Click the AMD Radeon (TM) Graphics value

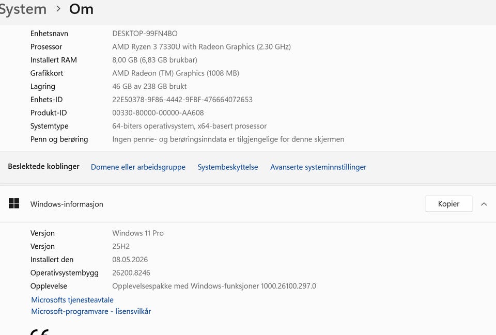pos(175,73)
